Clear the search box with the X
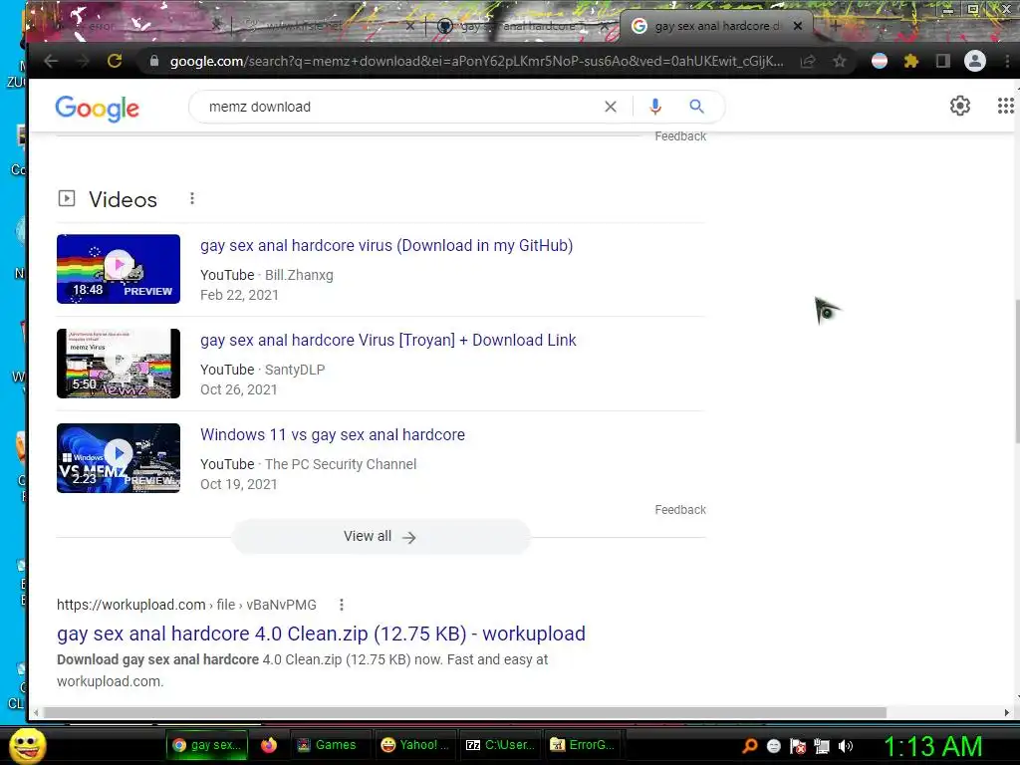 611,107
